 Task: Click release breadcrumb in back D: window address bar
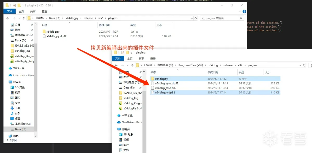[88, 18]
